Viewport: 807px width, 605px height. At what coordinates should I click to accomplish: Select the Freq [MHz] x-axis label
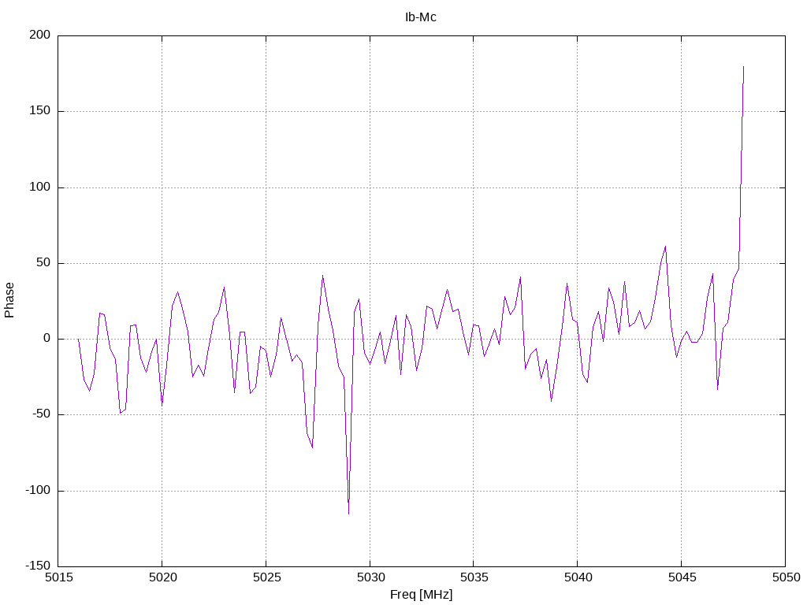(x=421, y=595)
